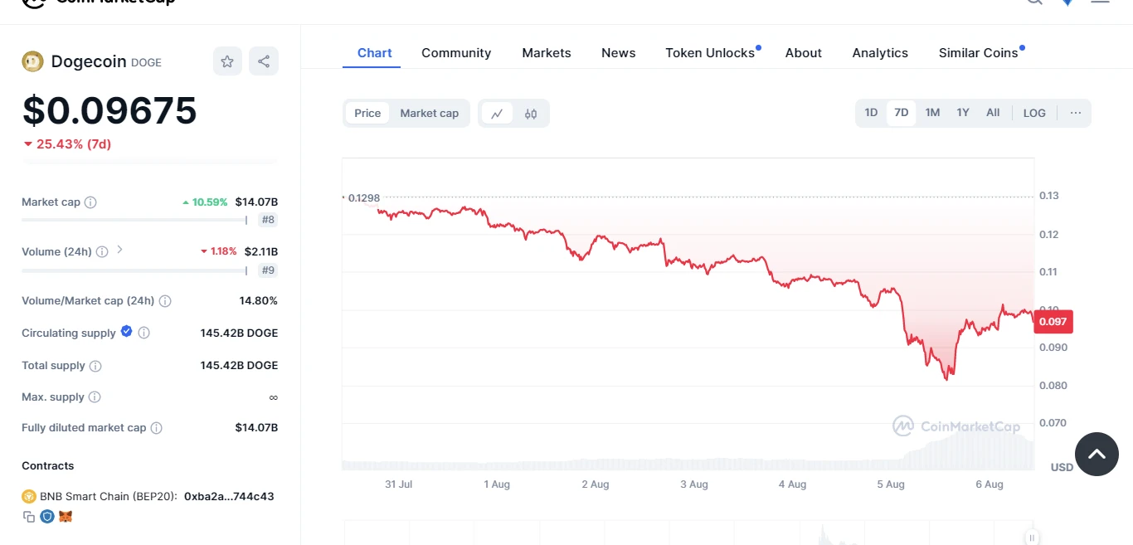1133x545 pixels.
Task: Expand Volume (24h) chevron arrow
Action: coord(119,250)
